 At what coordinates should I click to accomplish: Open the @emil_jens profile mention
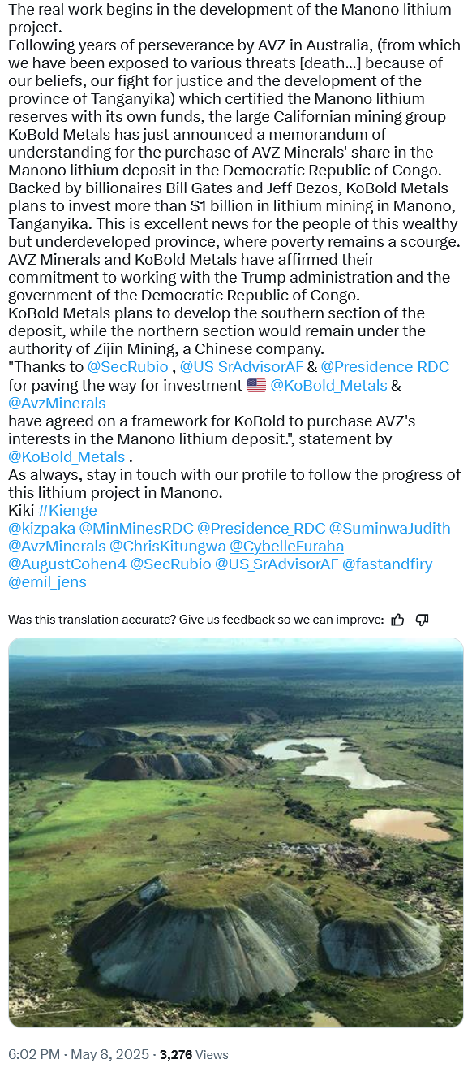click(47, 581)
